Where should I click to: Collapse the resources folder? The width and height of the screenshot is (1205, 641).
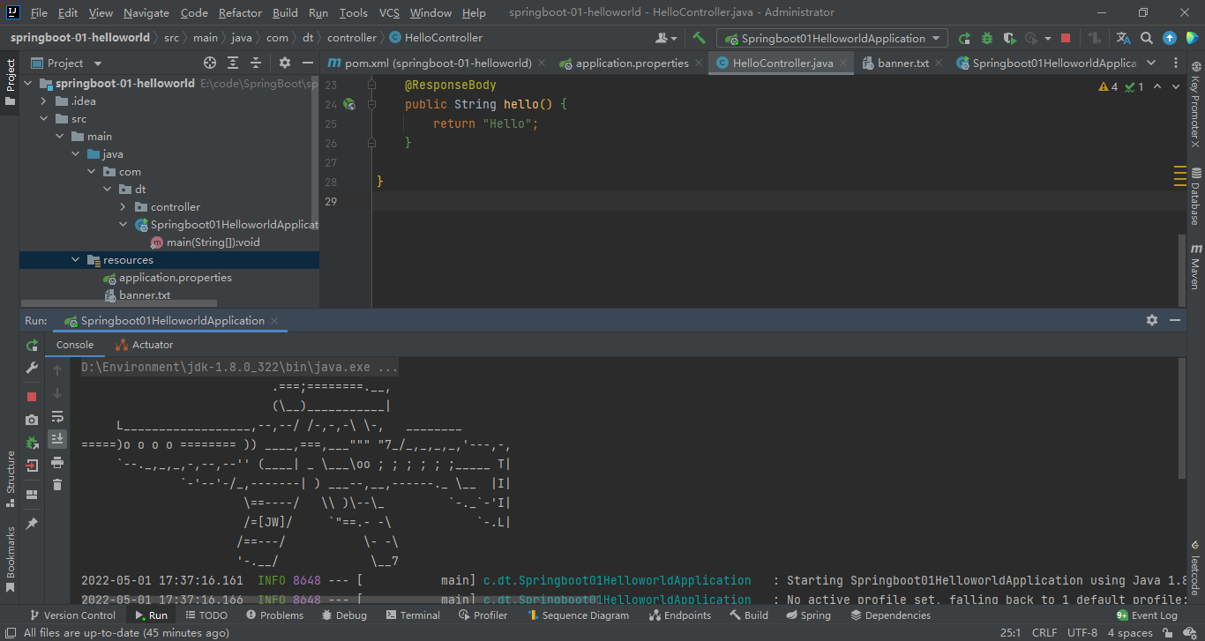[76, 259]
